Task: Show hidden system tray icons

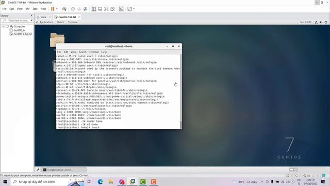Action: click(x=262, y=181)
